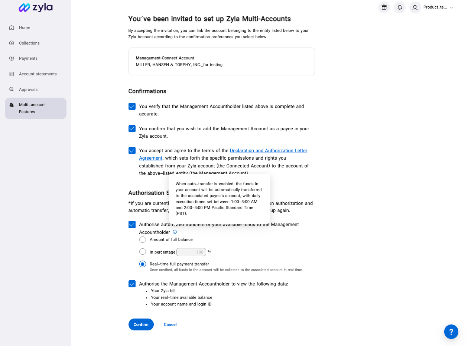
Task: Select the In percentage radio option
Action: click(x=143, y=252)
